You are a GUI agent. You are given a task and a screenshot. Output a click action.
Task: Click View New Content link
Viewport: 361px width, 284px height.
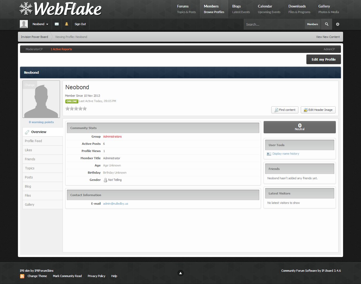point(328,37)
